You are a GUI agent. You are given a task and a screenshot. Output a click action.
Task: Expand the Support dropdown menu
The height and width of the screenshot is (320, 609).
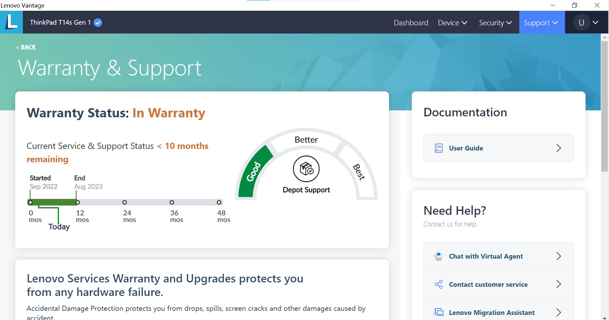pyautogui.click(x=542, y=22)
